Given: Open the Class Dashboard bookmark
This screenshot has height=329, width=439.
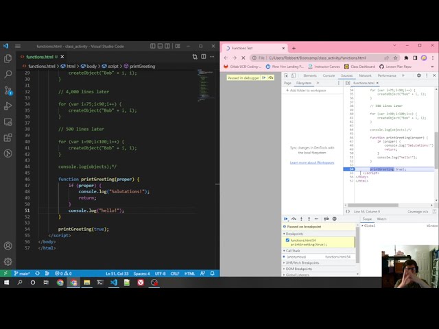Looking at the screenshot, I should point(359,66).
